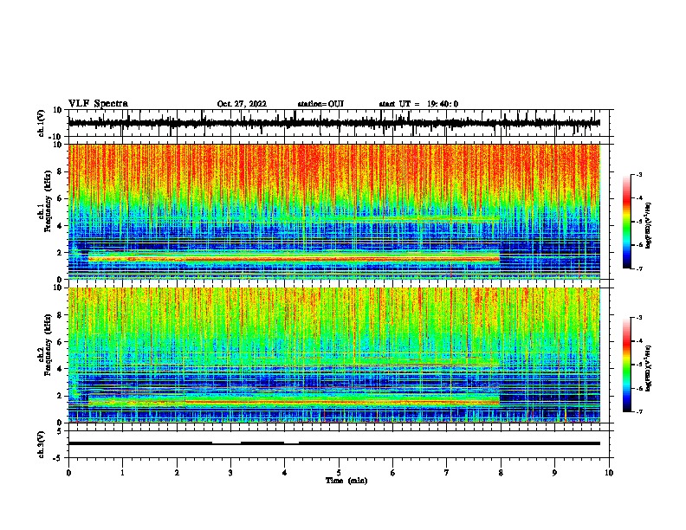
Task: Click time axis tick label "3"
Action: pyautogui.click(x=230, y=473)
